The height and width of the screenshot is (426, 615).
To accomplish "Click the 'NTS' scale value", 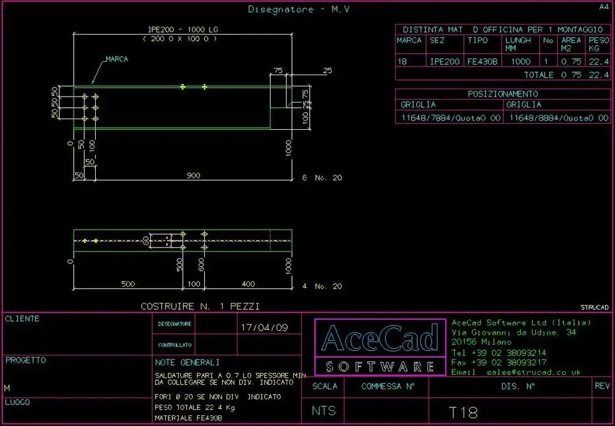I will click(x=324, y=411).
